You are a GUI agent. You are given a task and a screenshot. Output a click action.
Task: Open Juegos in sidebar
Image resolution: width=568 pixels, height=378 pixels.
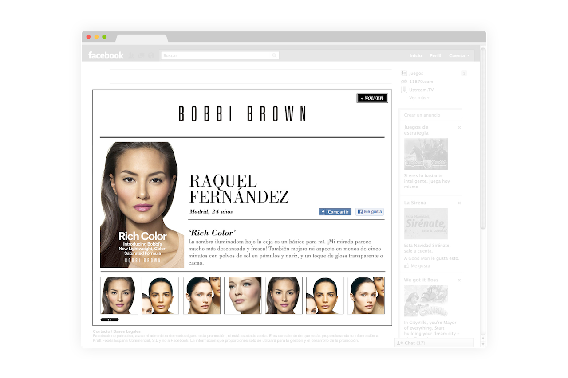pos(416,74)
